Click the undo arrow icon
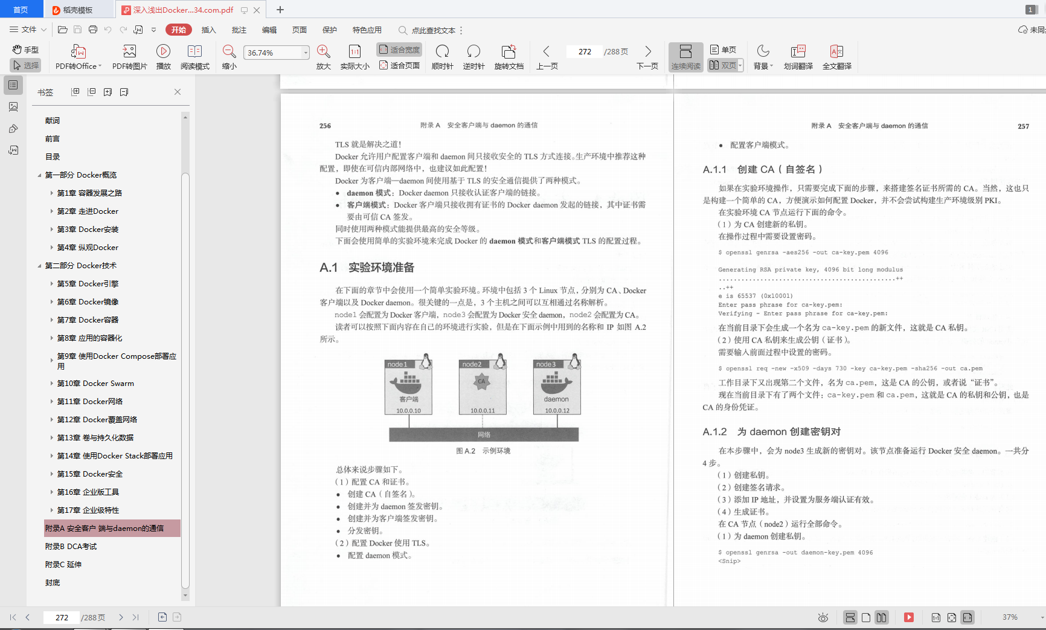1046x630 pixels. 107,30
